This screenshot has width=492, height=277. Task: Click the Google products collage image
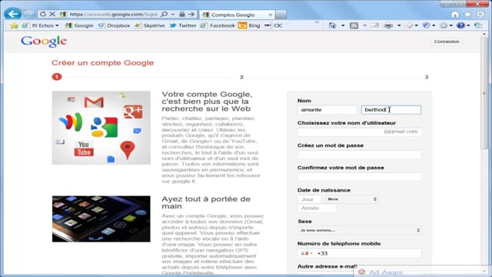pos(101,128)
